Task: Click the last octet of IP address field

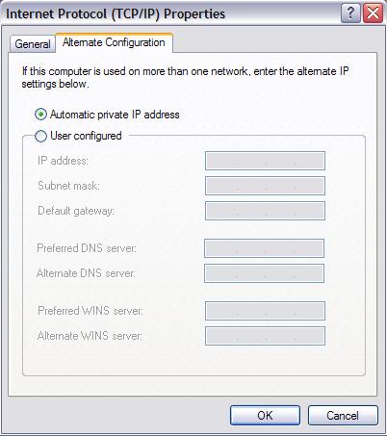Action: [310, 161]
